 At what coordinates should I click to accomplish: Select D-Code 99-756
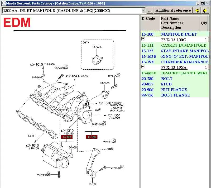point(147,95)
